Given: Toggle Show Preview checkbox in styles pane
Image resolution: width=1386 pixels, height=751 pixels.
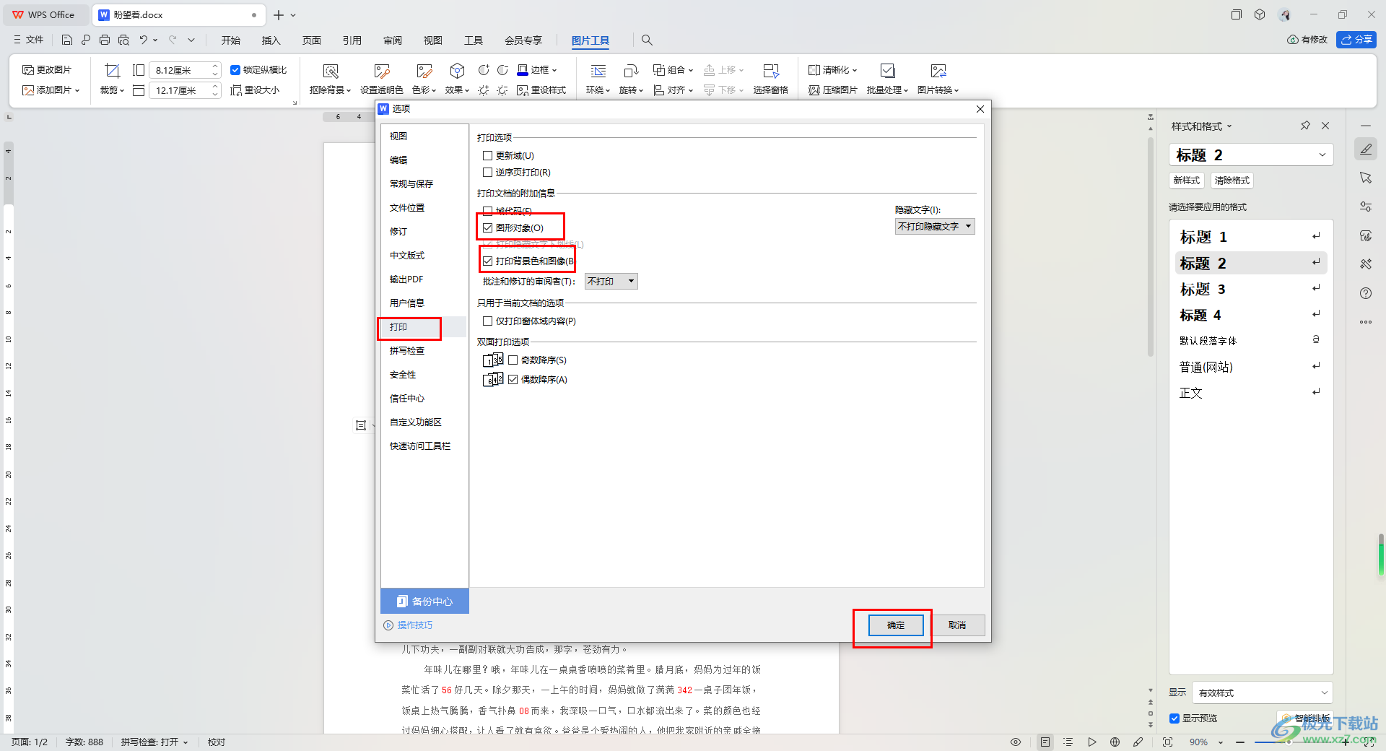Looking at the screenshot, I should 1174,718.
